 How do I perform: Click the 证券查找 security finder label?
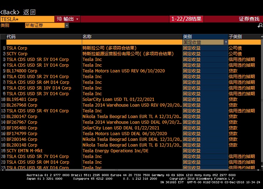point(249,19)
